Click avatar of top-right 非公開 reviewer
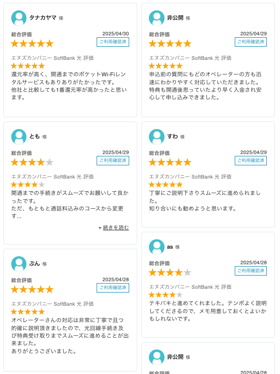Screen dimensions: 280x374 tap(156, 18)
